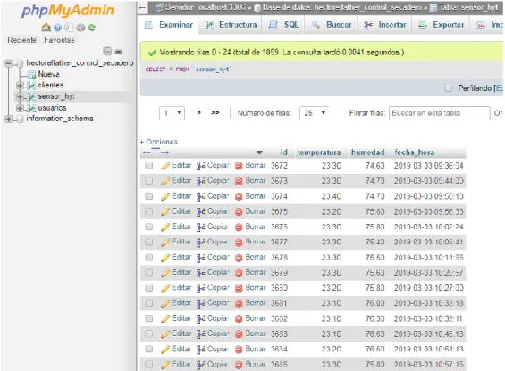Expand the + Opciones section
The width and height of the screenshot is (505, 371).
click(159, 142)
